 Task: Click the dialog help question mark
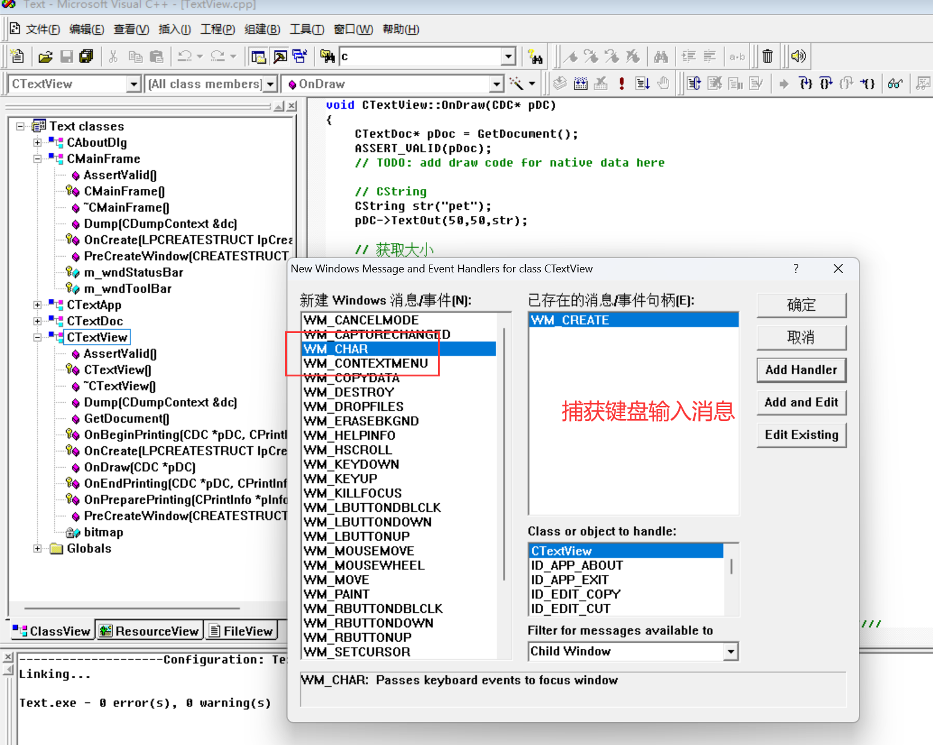tap(796, 268)
